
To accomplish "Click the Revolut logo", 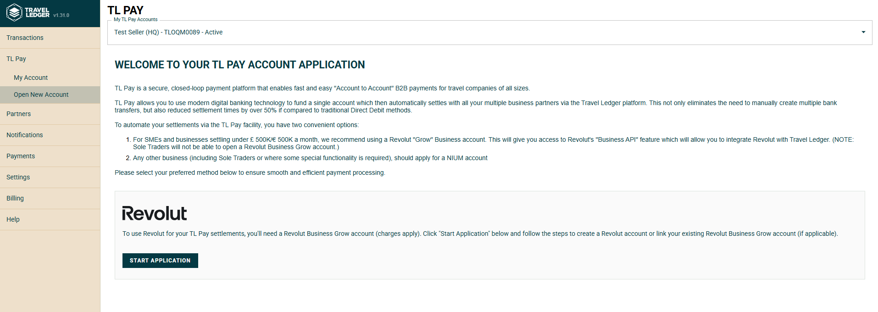I will click(x=154, y=213).
